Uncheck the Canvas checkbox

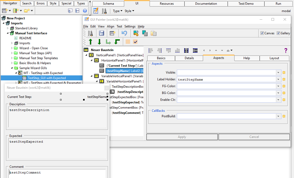pyautogui.click(x=262, y=33)
